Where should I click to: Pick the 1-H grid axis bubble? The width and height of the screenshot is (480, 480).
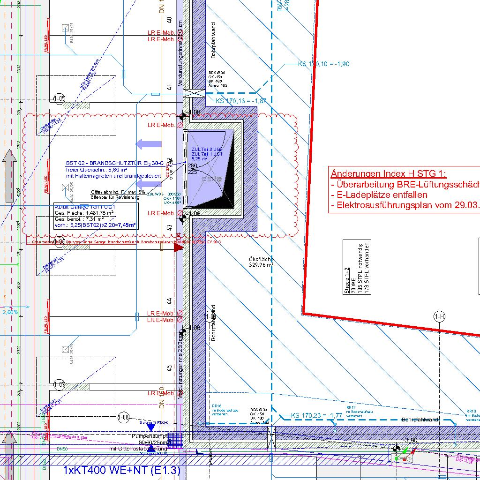pyautogui.click(x=439, y=317)
